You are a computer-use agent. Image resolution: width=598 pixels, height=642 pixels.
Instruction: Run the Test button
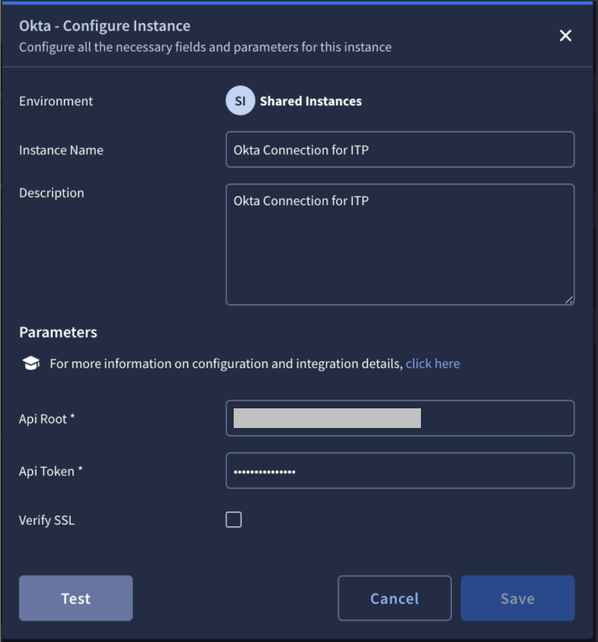76,598
